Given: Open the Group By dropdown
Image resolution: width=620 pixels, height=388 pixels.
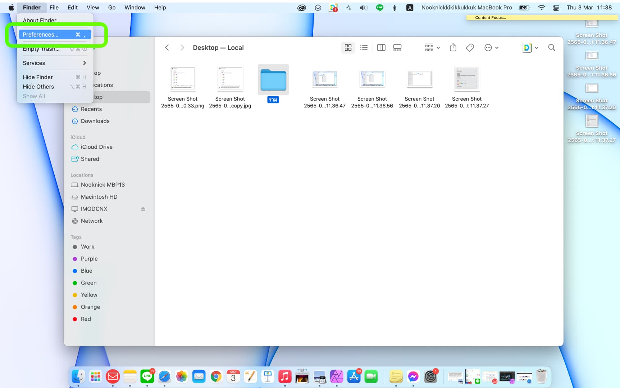Looking at the screenshot, I should pyautogui.click(x=432, y=47).
